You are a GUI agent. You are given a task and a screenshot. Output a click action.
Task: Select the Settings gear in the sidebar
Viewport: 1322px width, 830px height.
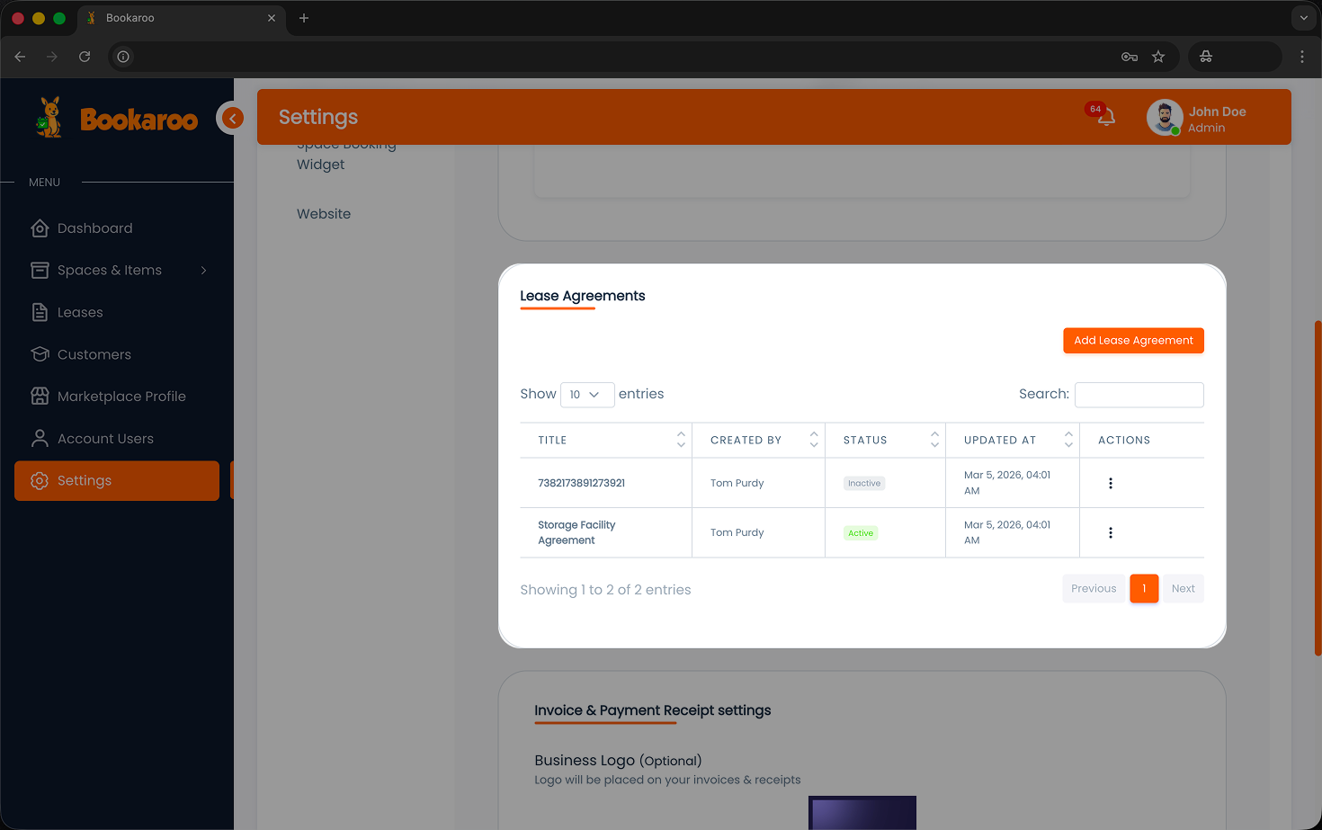tap(40, 480)
